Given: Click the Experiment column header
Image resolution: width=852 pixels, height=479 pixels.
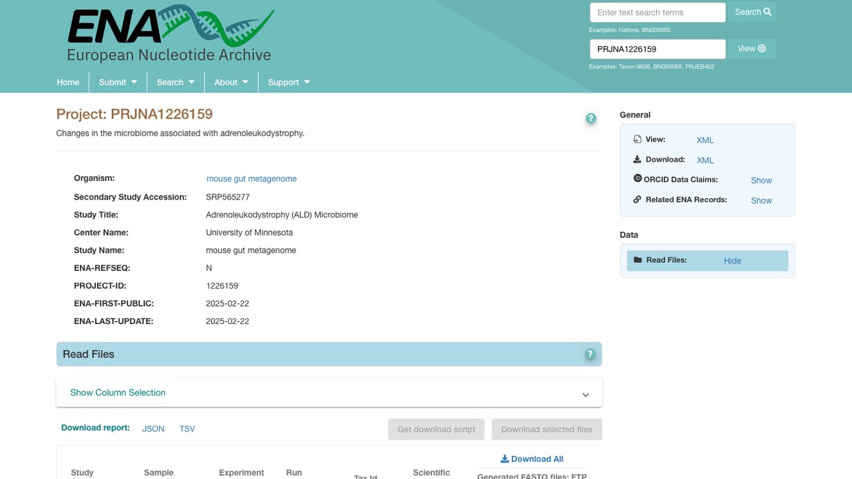Looking at the screenshot, I should coord(242,473).
